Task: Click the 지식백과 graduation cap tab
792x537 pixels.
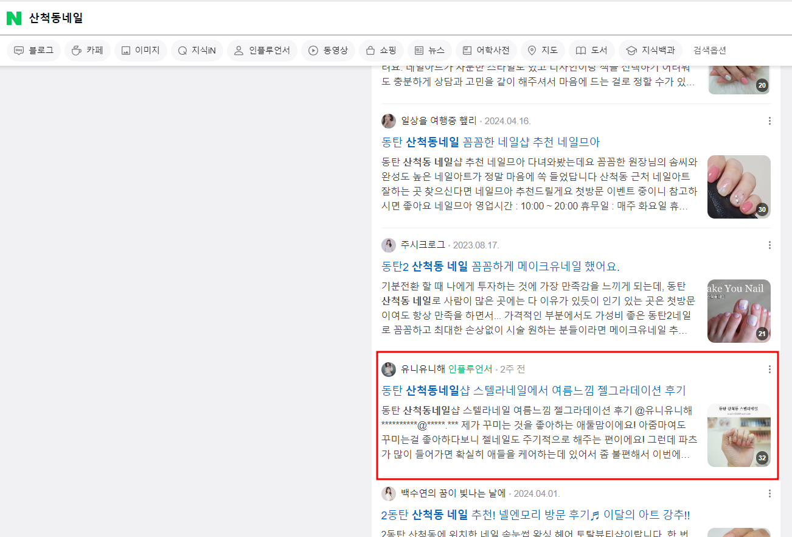Action: (x=650, y=51)
